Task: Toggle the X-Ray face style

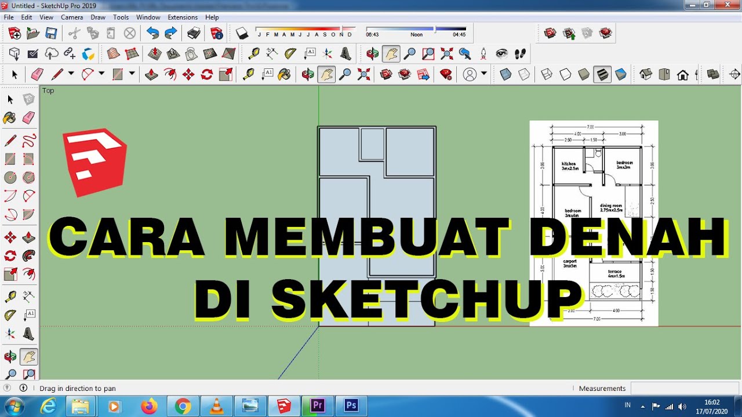Action: pyautogui.click(x=505, y=74)
